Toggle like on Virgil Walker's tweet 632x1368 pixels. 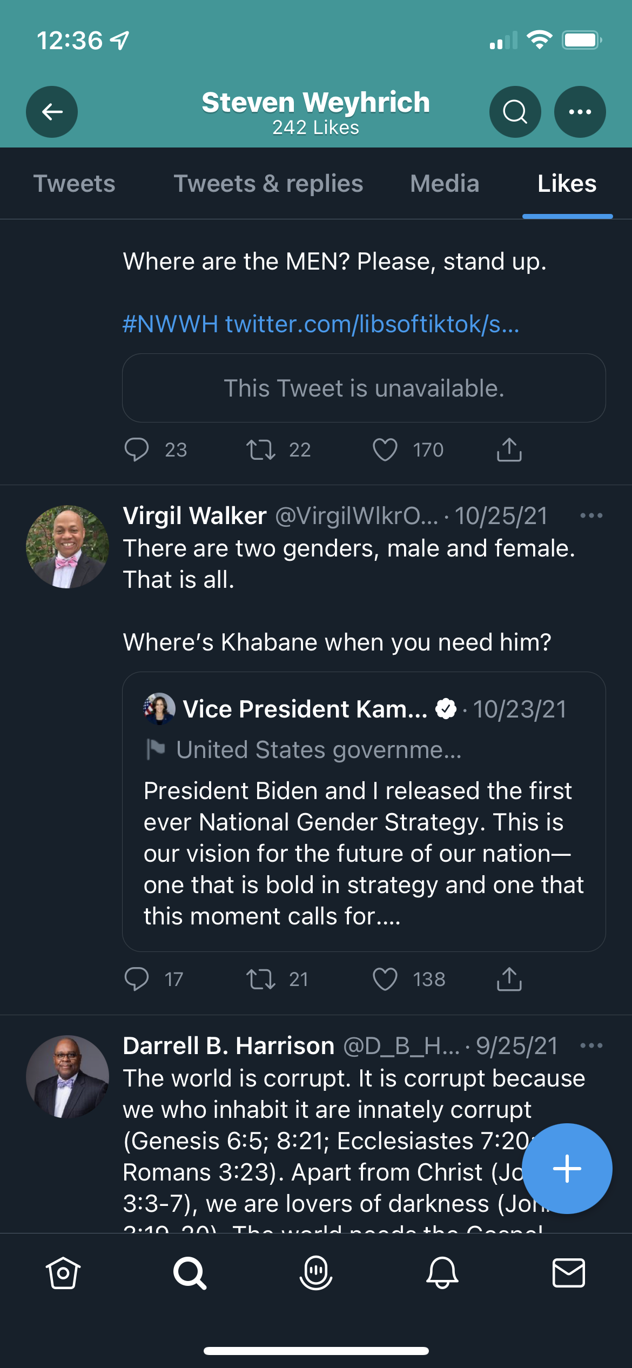[385, 979]
